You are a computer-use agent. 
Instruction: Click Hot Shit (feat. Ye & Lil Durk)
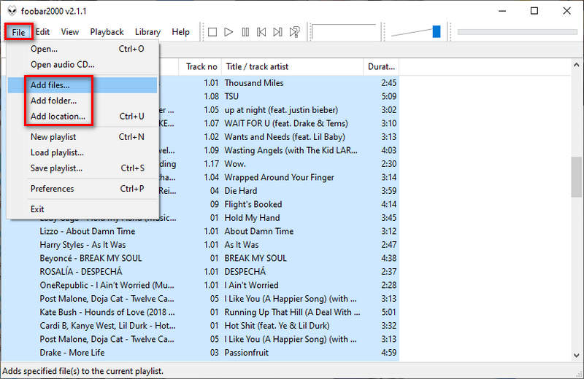pos(277,326)
